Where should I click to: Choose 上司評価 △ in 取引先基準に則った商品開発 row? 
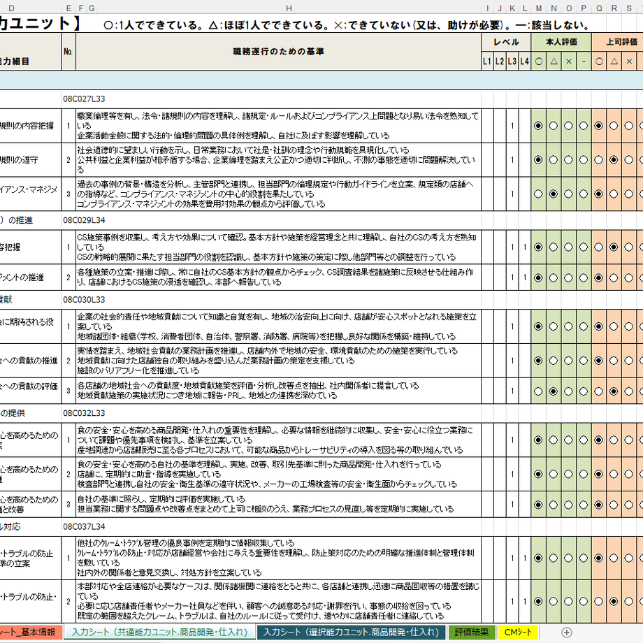(614, 475)
